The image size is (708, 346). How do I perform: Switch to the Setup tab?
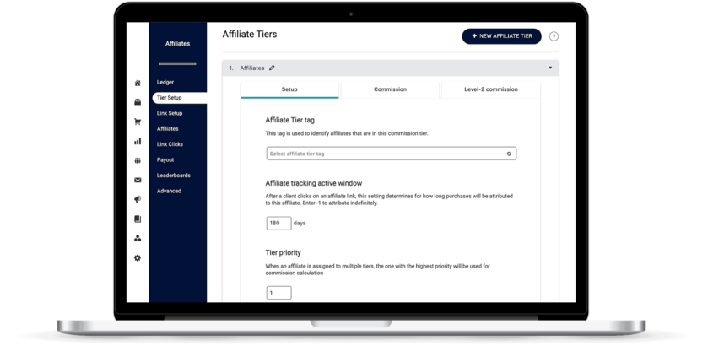(x=289, y=89)
